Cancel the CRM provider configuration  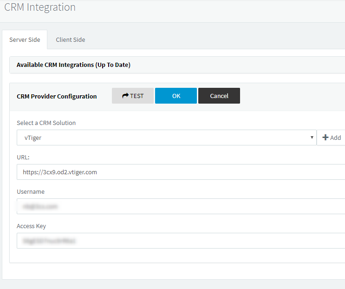(x=219, y=96)
